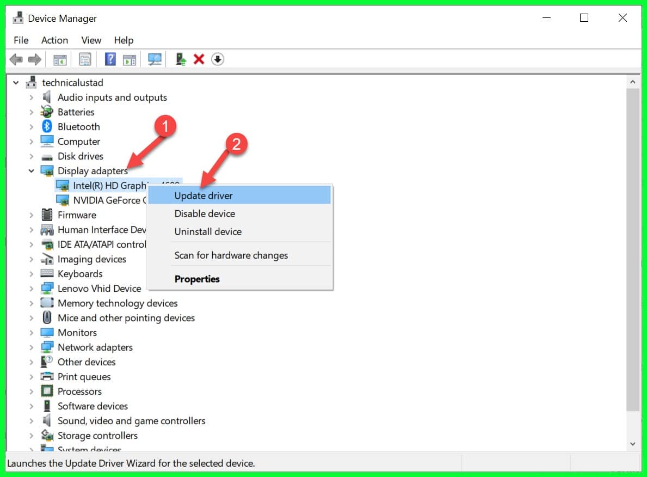Click the green-arrow Update driver toolbar icon
Screen dimensions: 647x477
click(181, 59)
